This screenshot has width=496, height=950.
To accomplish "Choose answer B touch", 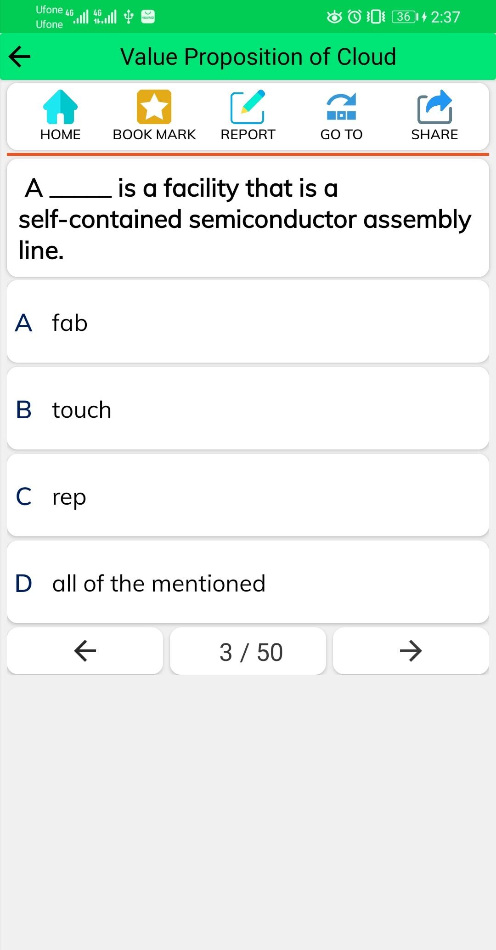I will click(248, 409).
